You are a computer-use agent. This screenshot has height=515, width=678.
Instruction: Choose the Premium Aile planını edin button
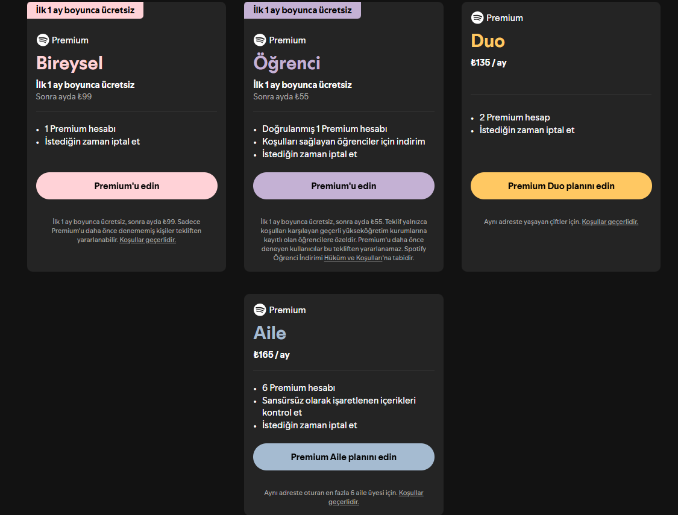click(344, 457)
